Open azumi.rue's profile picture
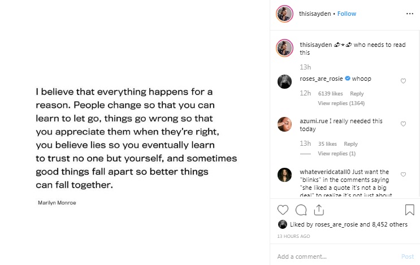Image resolution: width=420 pixels, height=265 pixels. point(285,124)
